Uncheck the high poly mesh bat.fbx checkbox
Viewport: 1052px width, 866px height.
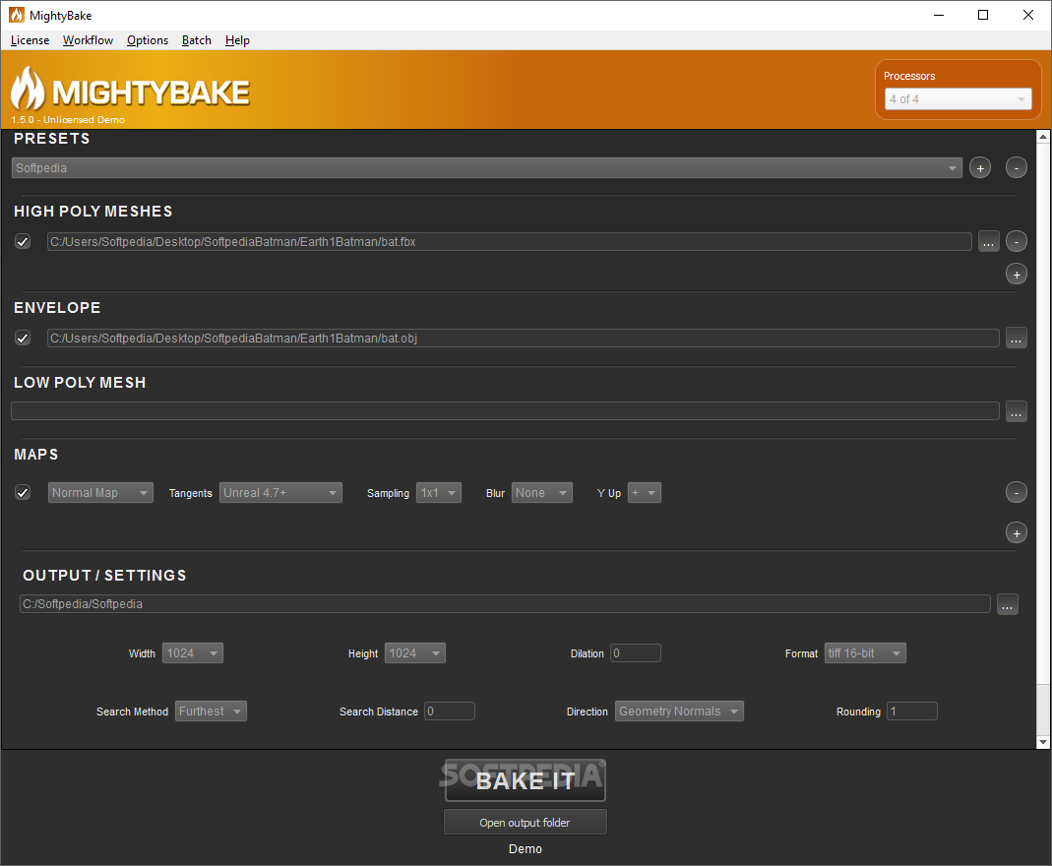tap(23, 241)
